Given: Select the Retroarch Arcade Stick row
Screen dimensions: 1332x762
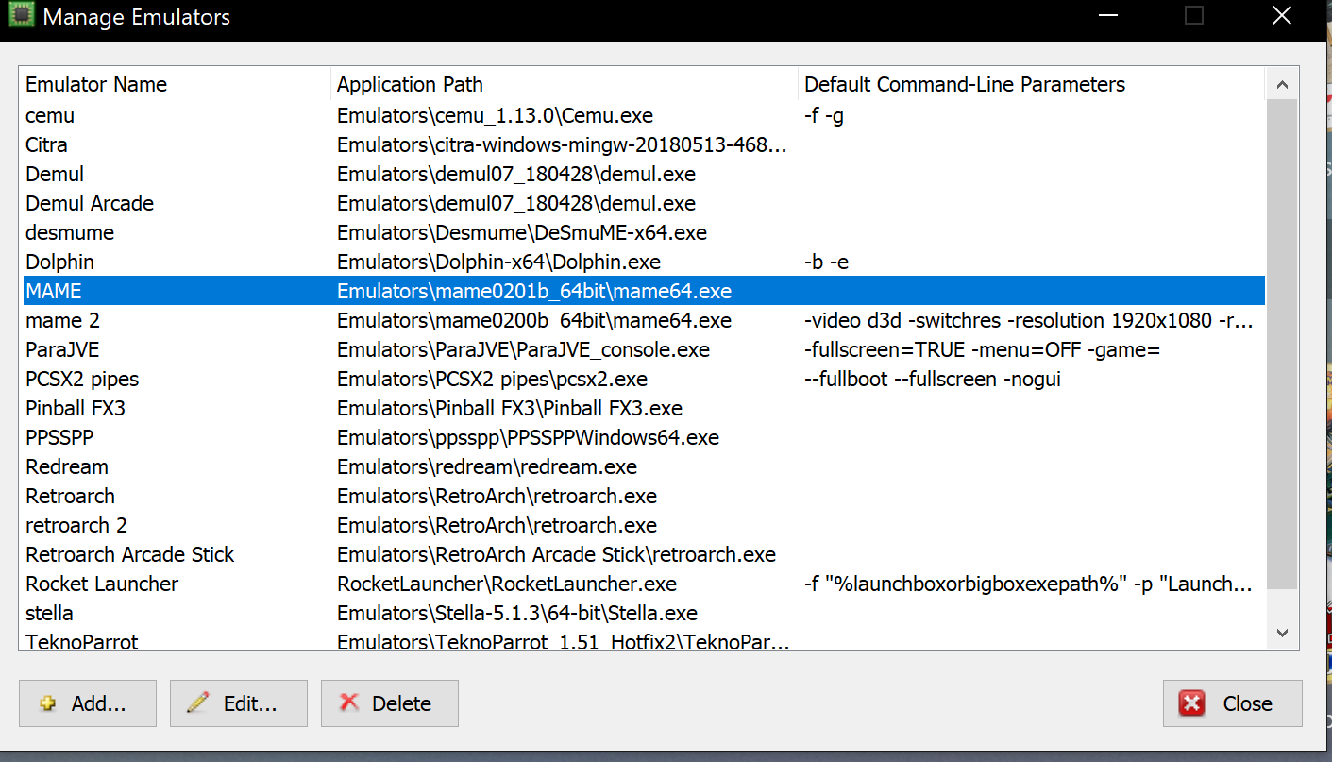Looking at the screenshot, I should click(x=644, y=554).
